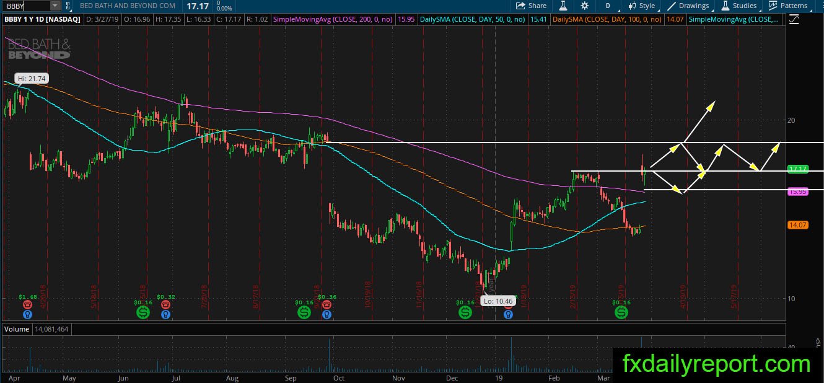The width and height of the screenshot is (824, 383).
Task: Click the 15.41 SMA value in header
Action: click(538, 20)
